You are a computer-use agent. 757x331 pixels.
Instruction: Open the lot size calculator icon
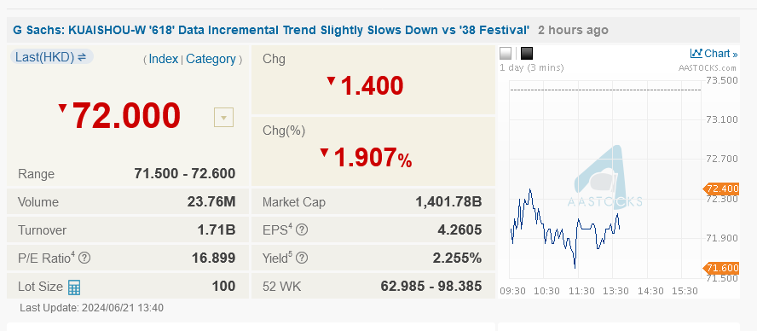(74, 287)
